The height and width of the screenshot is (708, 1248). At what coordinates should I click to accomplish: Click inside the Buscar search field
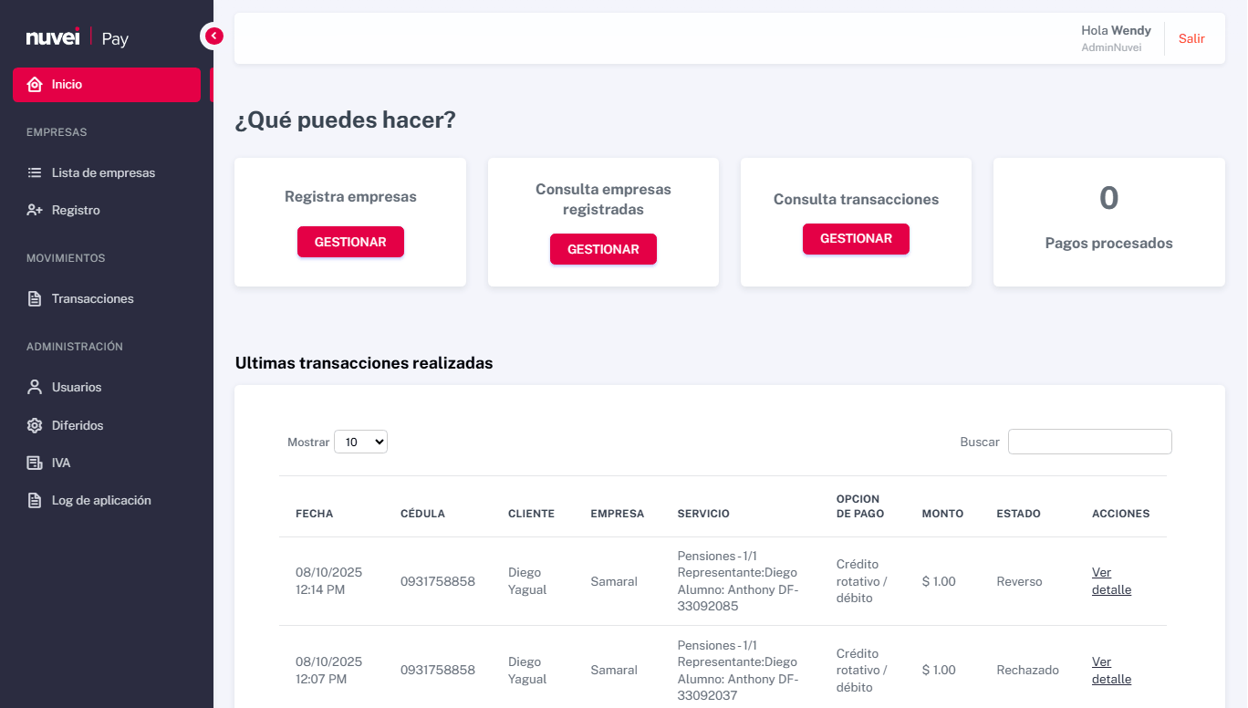(1089, 441)
